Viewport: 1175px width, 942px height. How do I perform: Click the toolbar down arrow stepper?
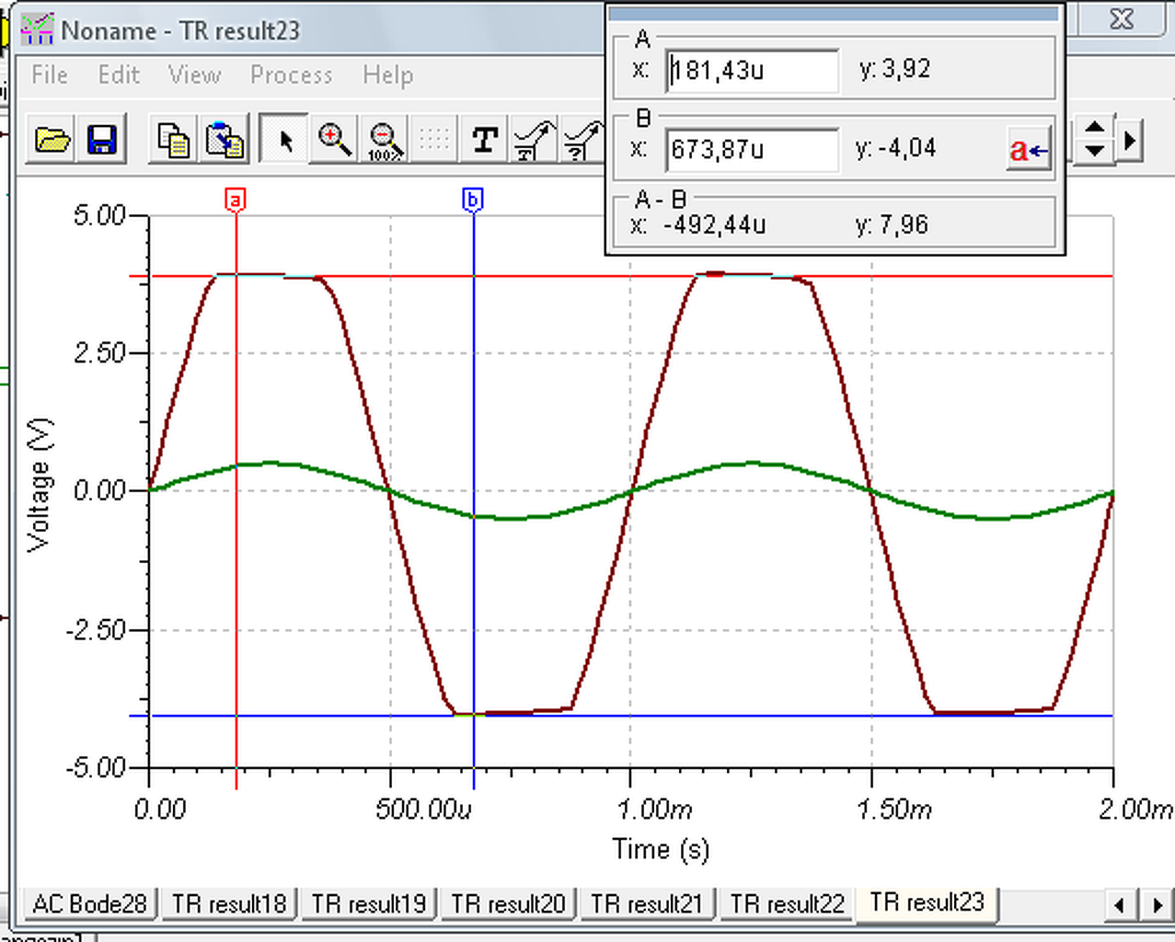[x=1094, y=151]
